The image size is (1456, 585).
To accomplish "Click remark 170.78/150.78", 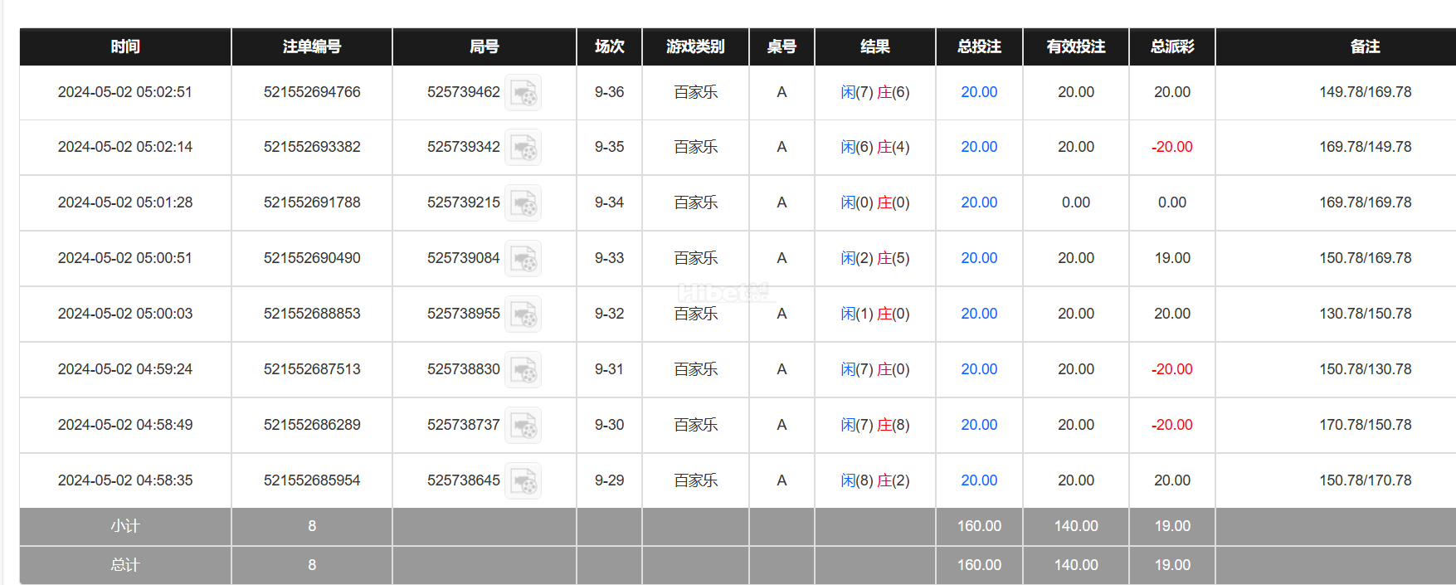I will [x=1366, y=425].
